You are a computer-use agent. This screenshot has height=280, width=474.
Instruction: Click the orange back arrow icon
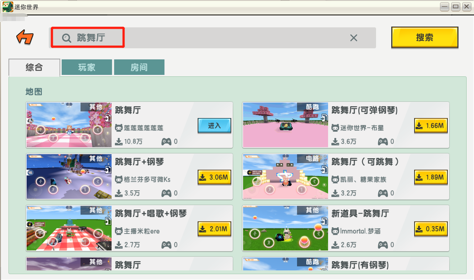pyautogui.click(x=25, y=37)
